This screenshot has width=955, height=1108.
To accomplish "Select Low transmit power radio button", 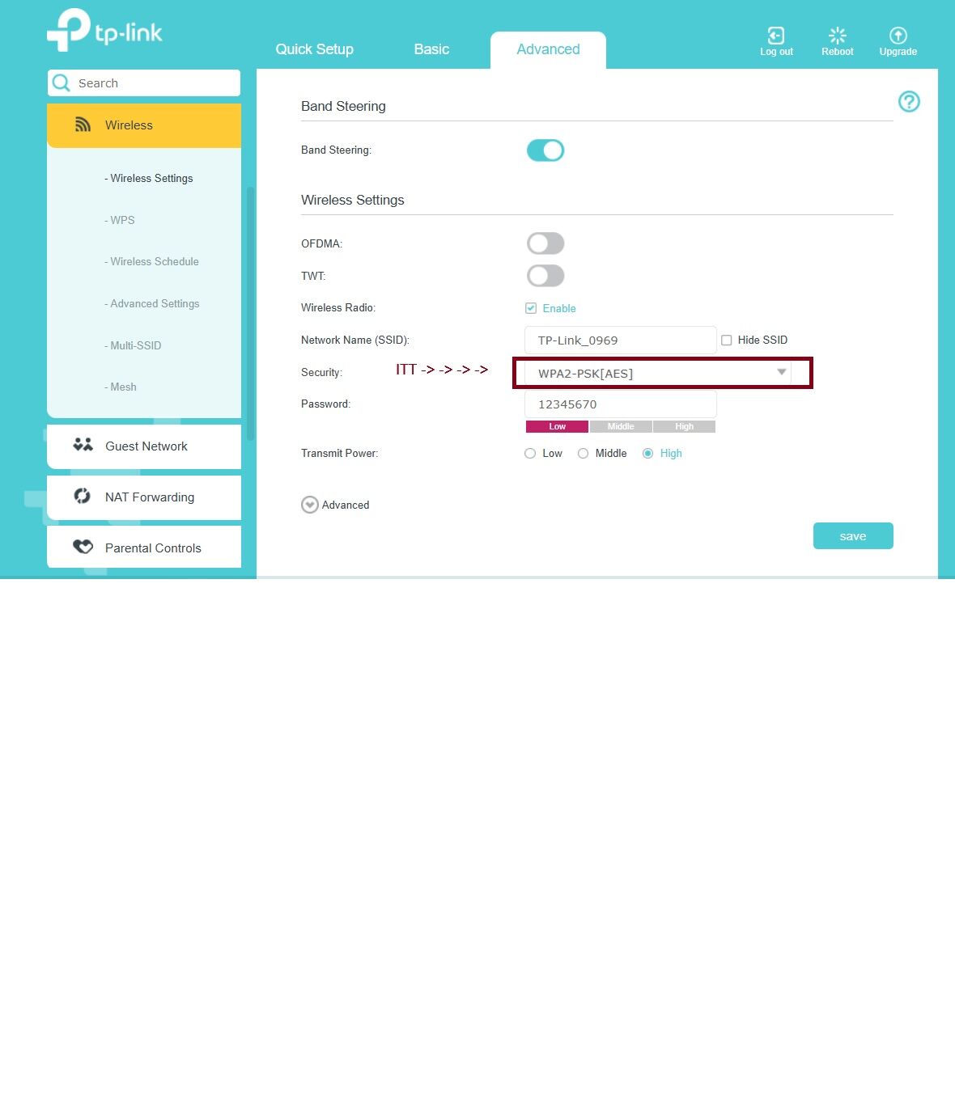I will point(530,454).
